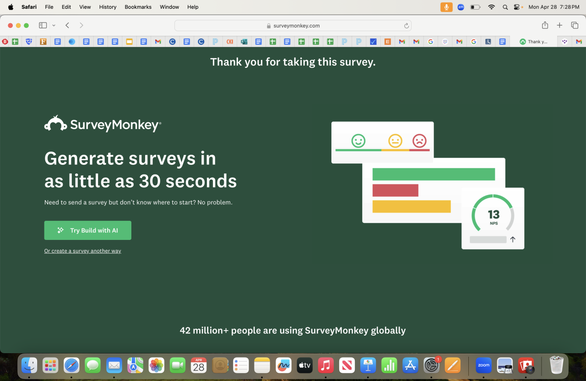
Task: Switch to the tab with the red B favicon
Action: click(5, 42)
